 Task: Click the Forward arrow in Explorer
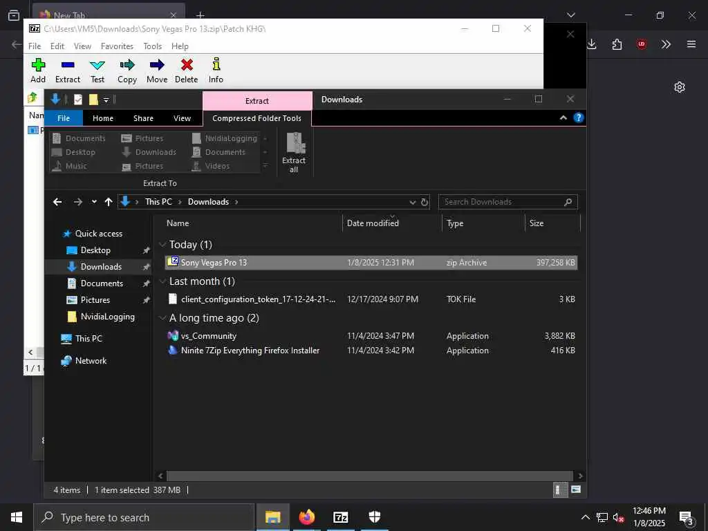[x=78, y=202]
